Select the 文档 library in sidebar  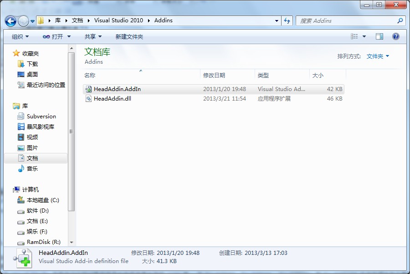pyautogui.click(x=36, y=158)
